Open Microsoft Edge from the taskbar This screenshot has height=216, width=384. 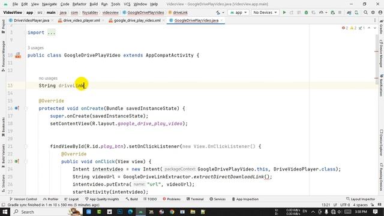[x=130, y=212]
